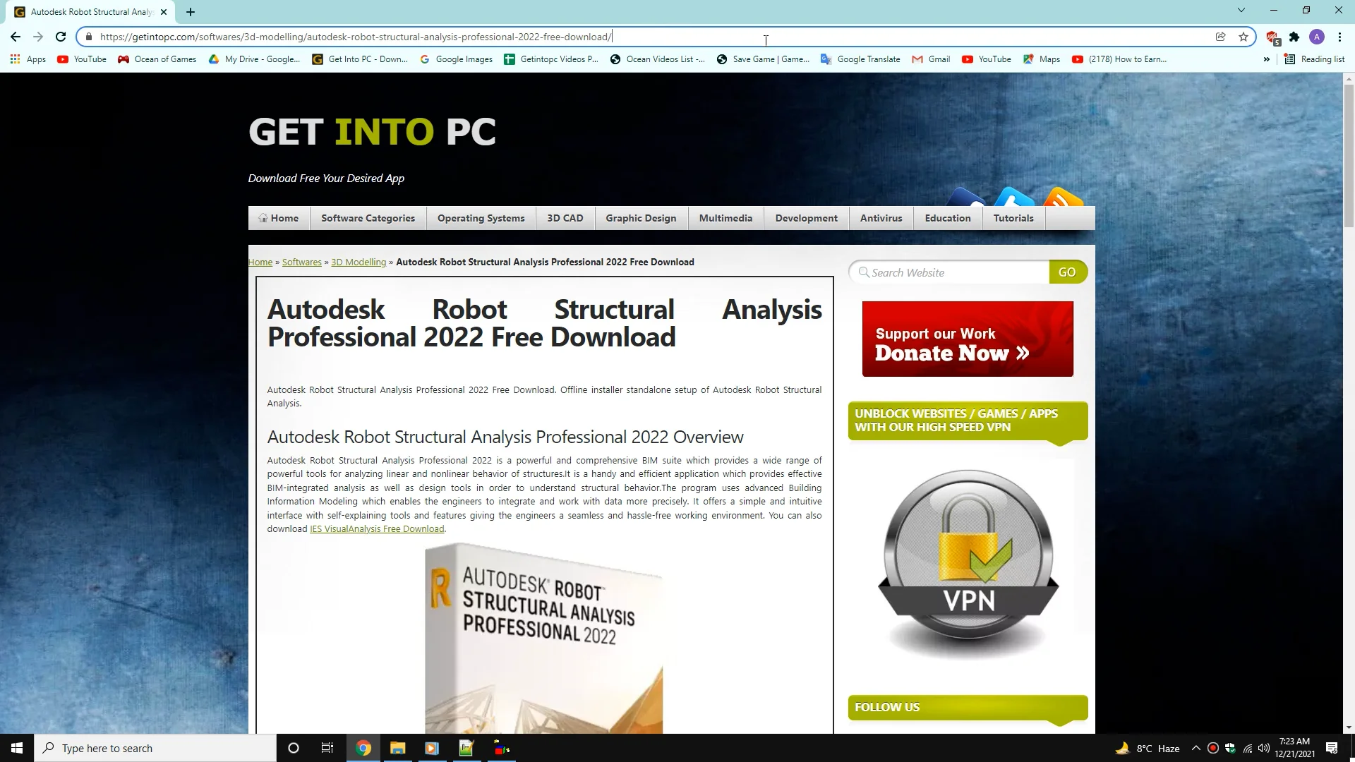Click the share page icon in address bar
The height and width of the screenshot is (762, 1355).
point(1220,37)
